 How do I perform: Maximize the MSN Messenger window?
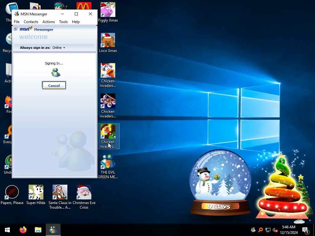(76, 14)
